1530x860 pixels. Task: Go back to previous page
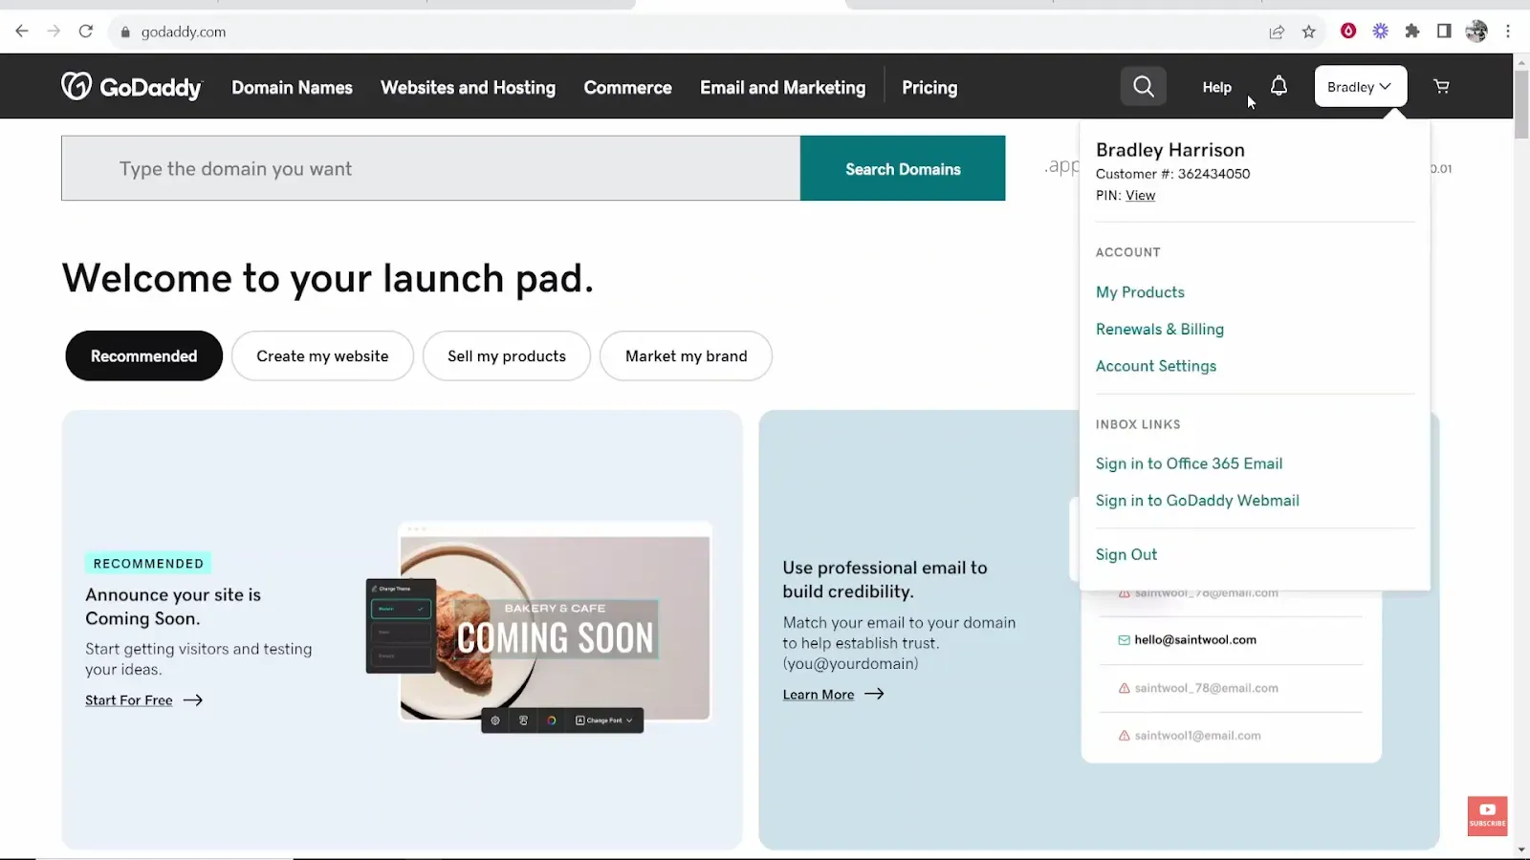(22, 32)
